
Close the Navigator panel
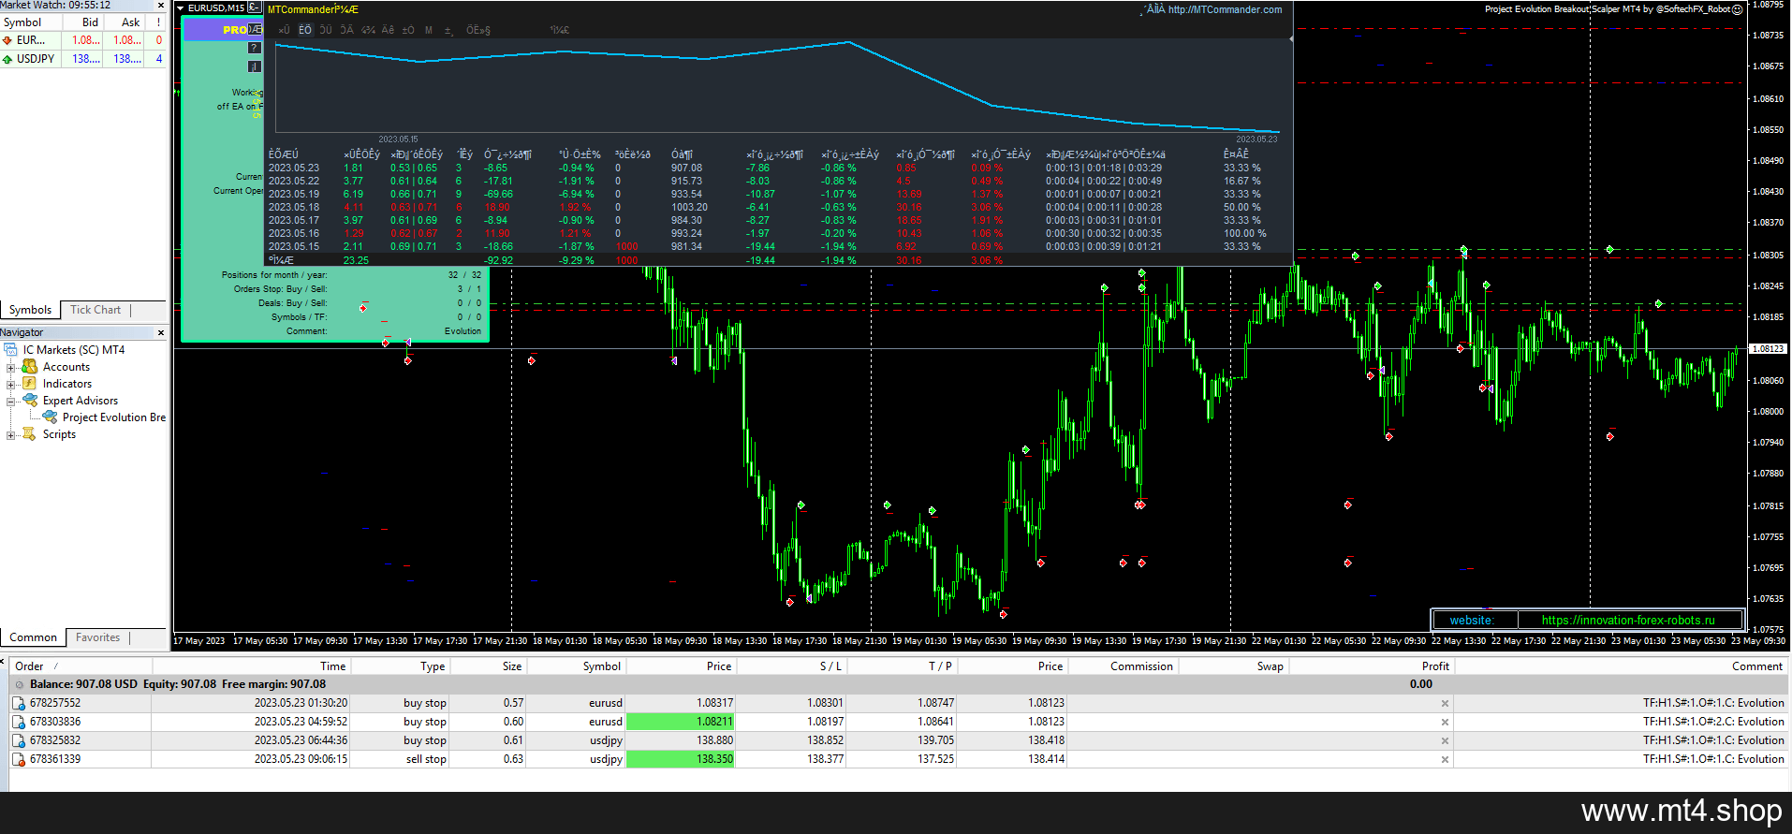coord(160,332)
